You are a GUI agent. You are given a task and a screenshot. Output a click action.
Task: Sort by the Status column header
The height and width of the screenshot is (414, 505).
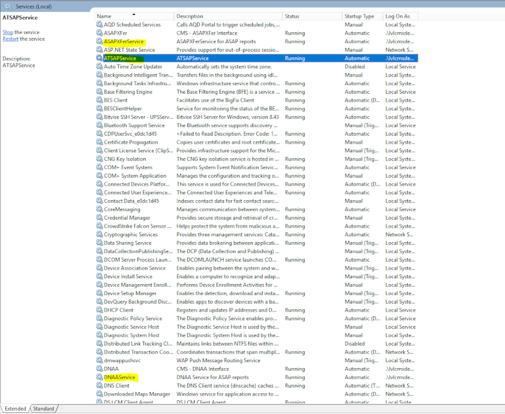pos(312,16)
